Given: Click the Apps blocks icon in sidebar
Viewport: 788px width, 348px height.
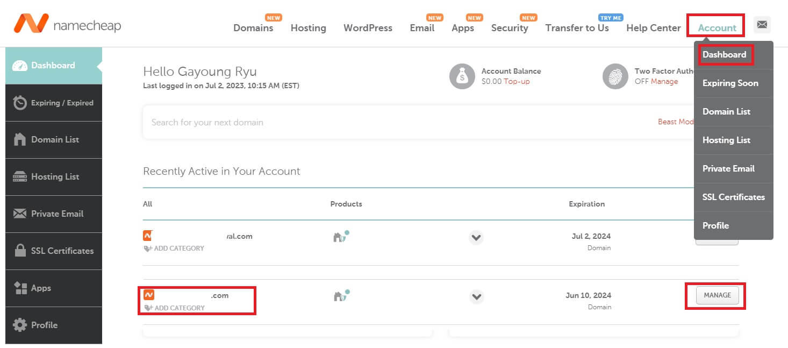Looking at the screenshot, I should (20, 288).
